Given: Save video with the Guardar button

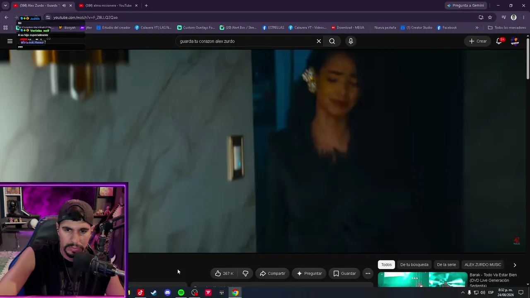Looking at the screenshot, I should pos(344,273).
